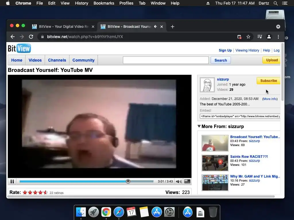Click the sizzurp uploader name link
This screenshot has height=220, width=294.
click(x=223, y=79)
